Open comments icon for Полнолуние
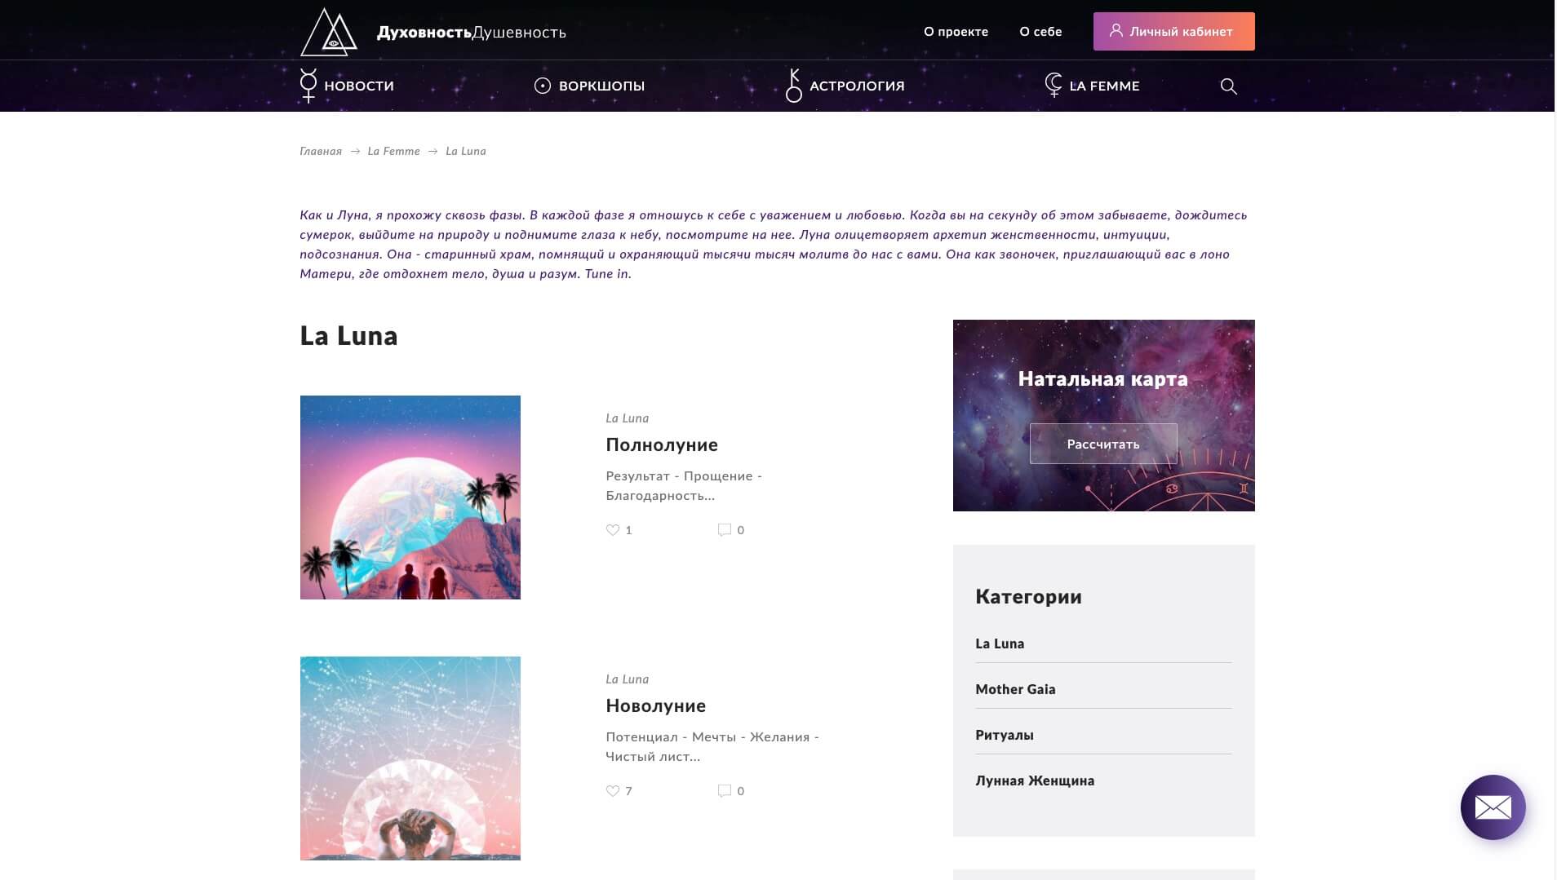1557x880 pixels. click(x=724, y=529)
